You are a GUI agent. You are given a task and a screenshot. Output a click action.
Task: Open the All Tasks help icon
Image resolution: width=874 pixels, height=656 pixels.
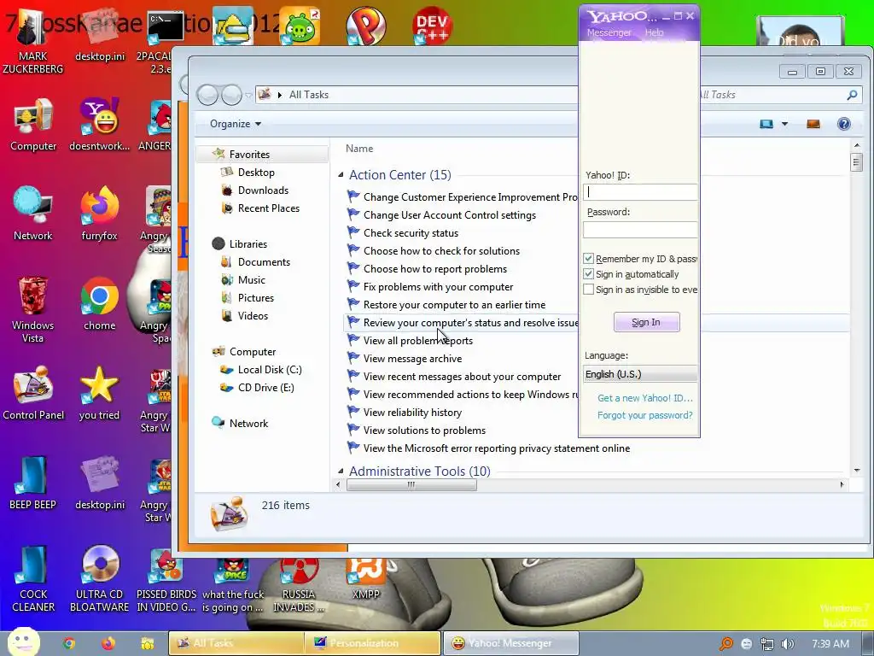844,124
